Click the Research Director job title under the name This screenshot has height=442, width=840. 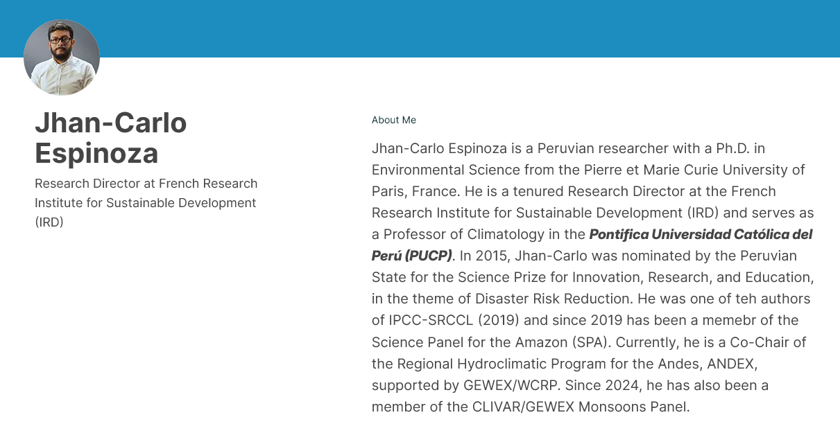click(x=146, y=203)
